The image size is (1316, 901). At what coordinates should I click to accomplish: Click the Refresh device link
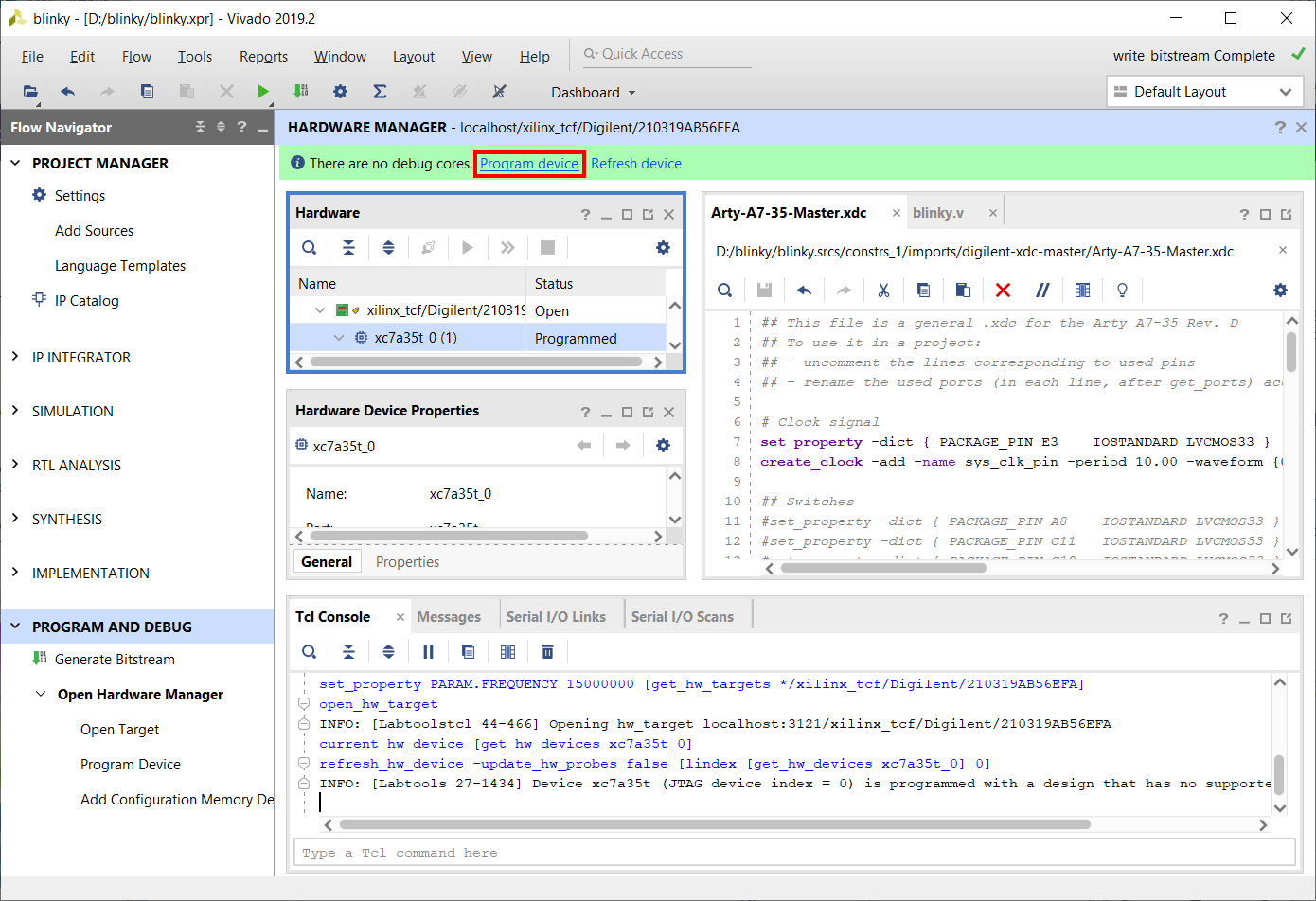coord(636,164)
